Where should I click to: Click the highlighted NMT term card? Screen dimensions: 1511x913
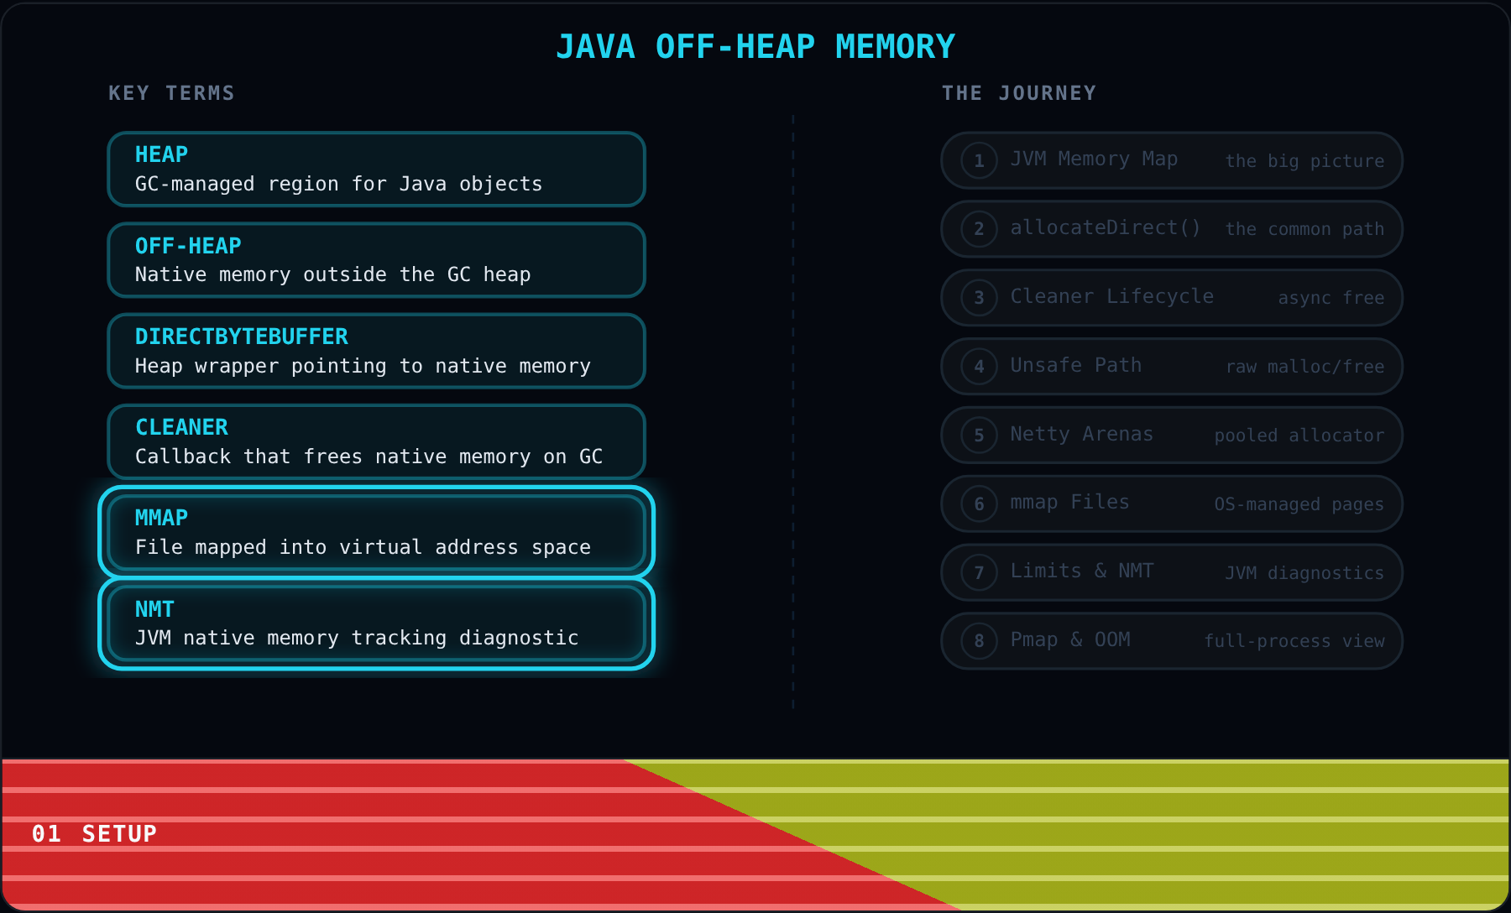(376, 623)
